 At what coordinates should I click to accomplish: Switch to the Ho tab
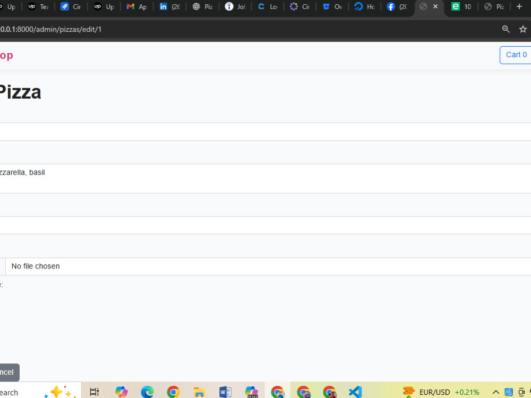point(365,6)
